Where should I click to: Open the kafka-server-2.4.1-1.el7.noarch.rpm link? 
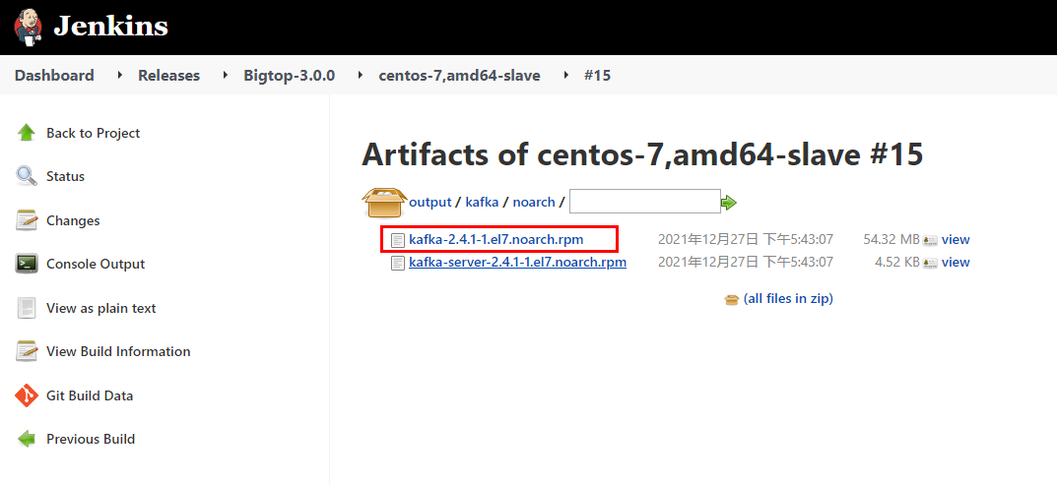pos(518,262)
